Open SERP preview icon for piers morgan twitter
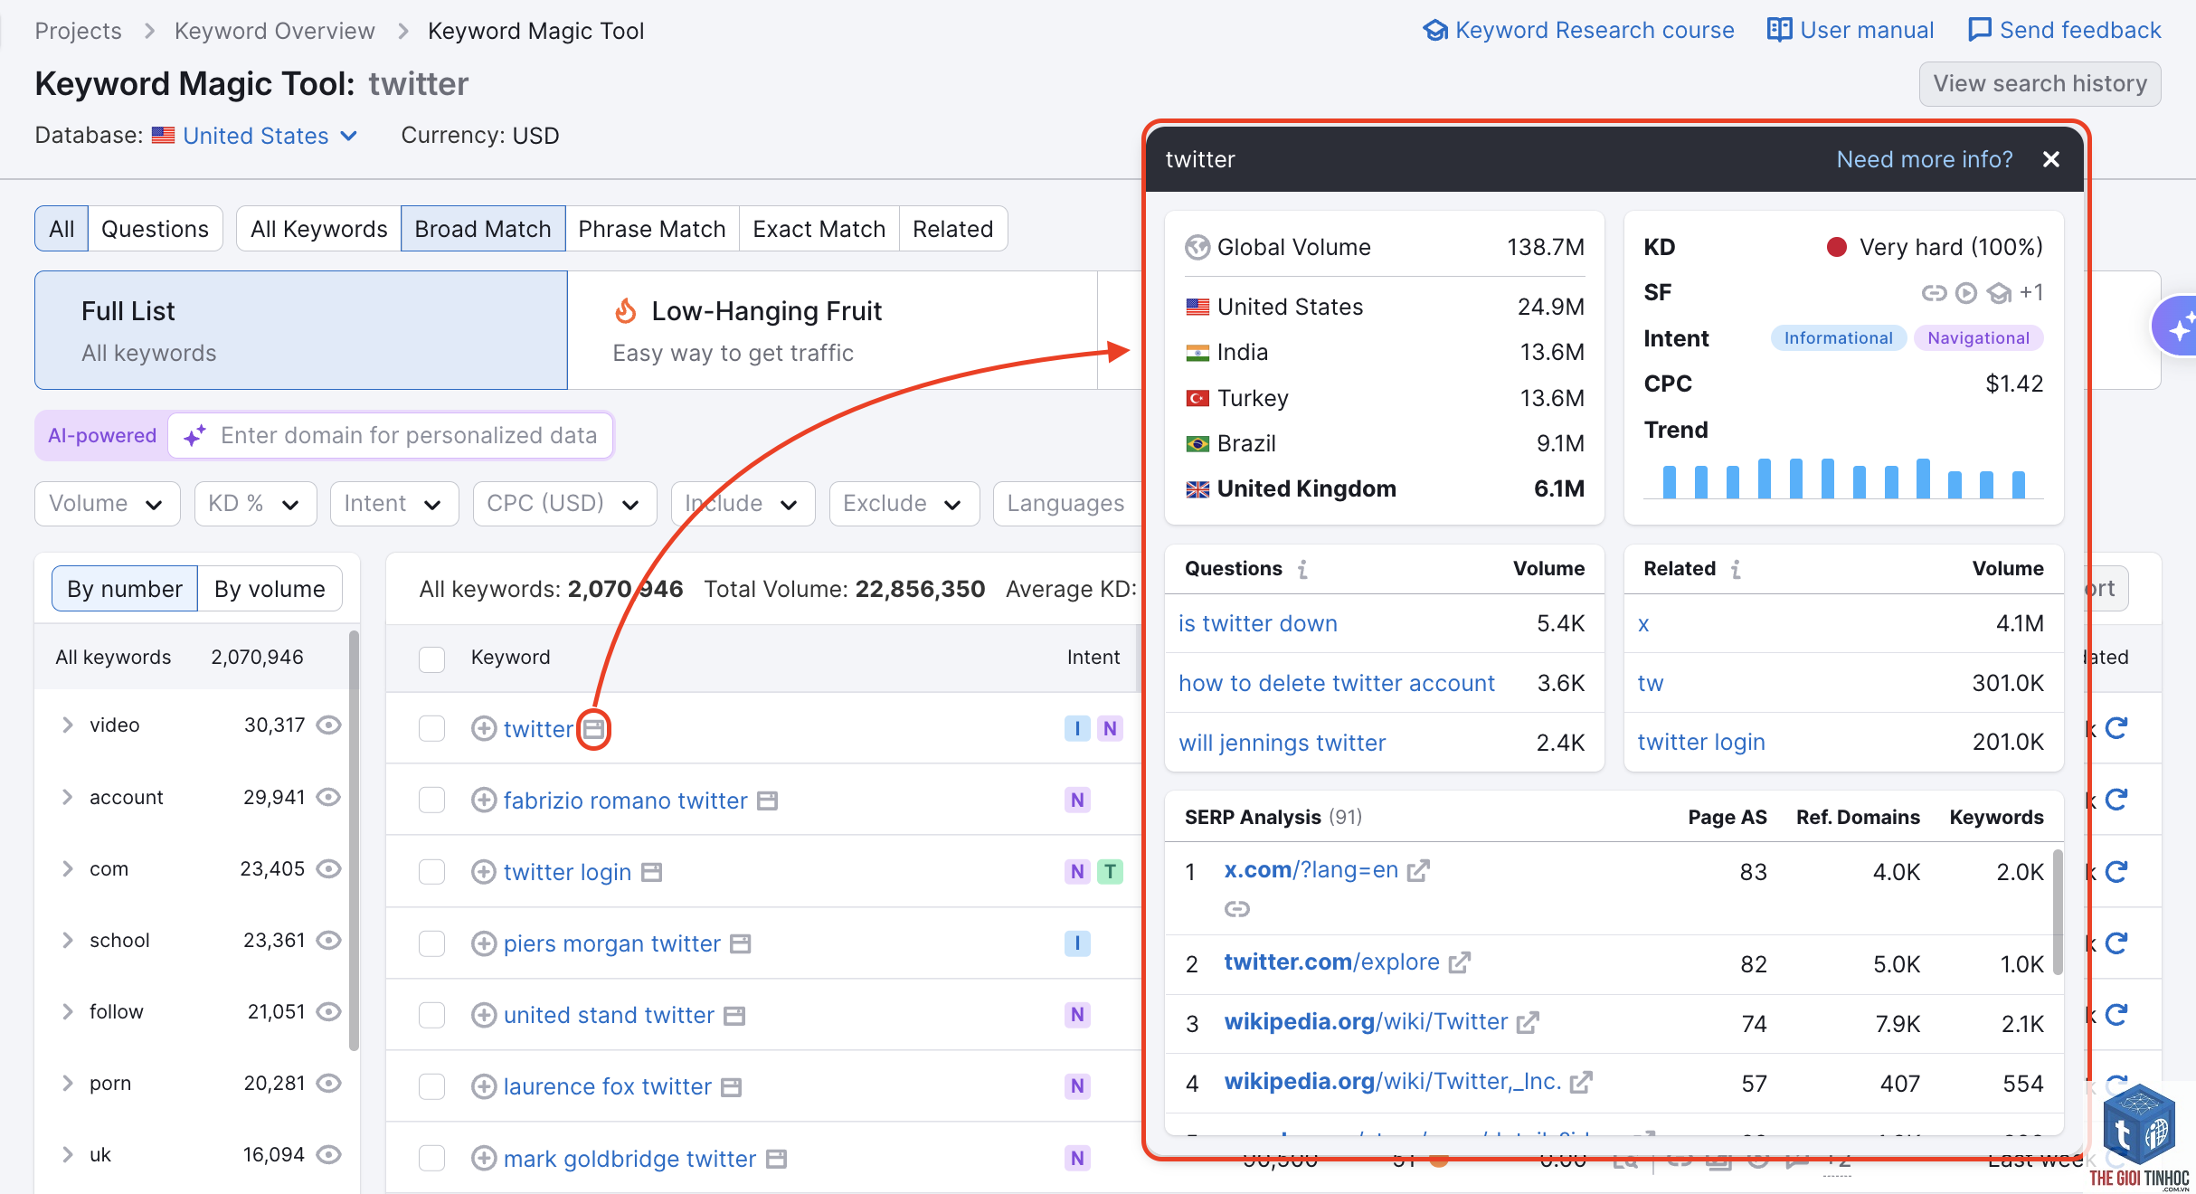Image resolution: width=2196 pixels, height=1194 pixels. (740, 943)
